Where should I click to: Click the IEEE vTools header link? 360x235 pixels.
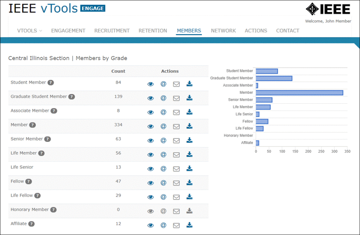pyautogui.click(x=42, y=8)
